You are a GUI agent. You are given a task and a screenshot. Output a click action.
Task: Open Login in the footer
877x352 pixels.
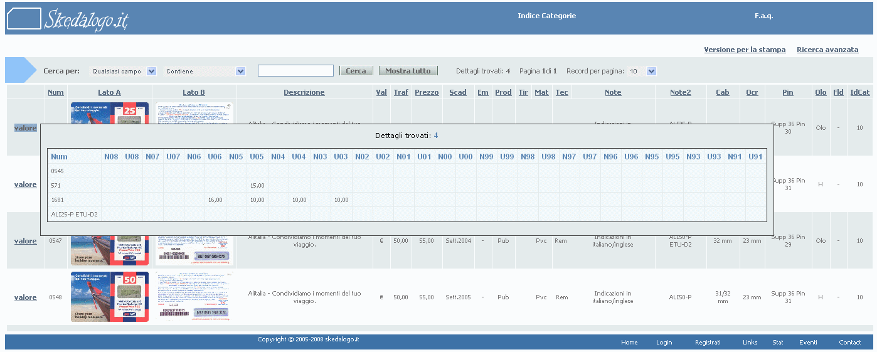coord(664,343)
